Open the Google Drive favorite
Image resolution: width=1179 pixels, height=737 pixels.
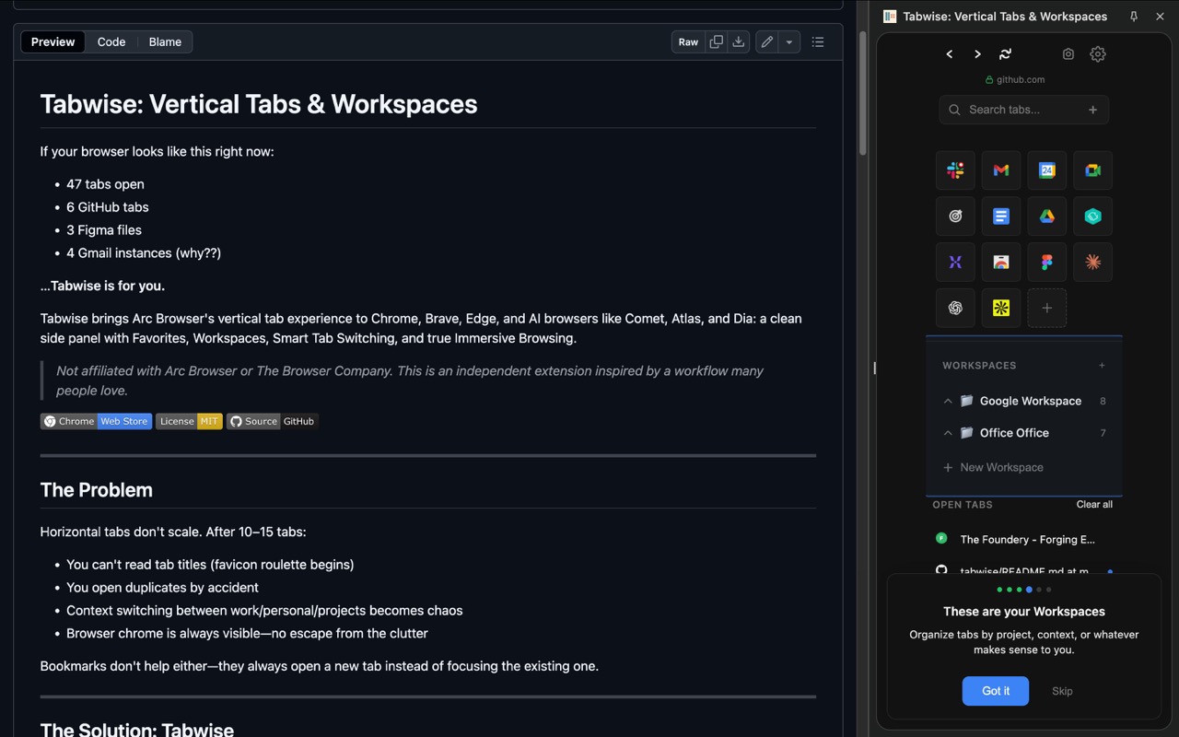pyautogui.click(x=1047, y=216)
